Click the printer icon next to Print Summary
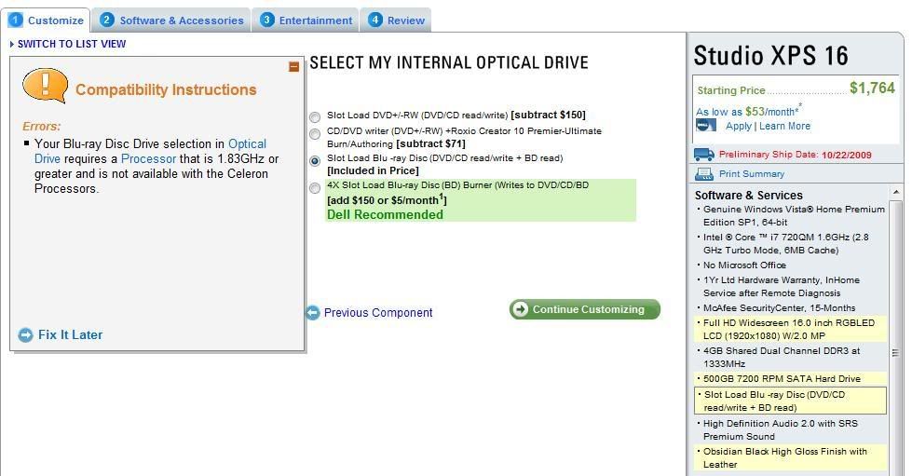The height and width of the screenshot is (476, 912). click(703, 173)
